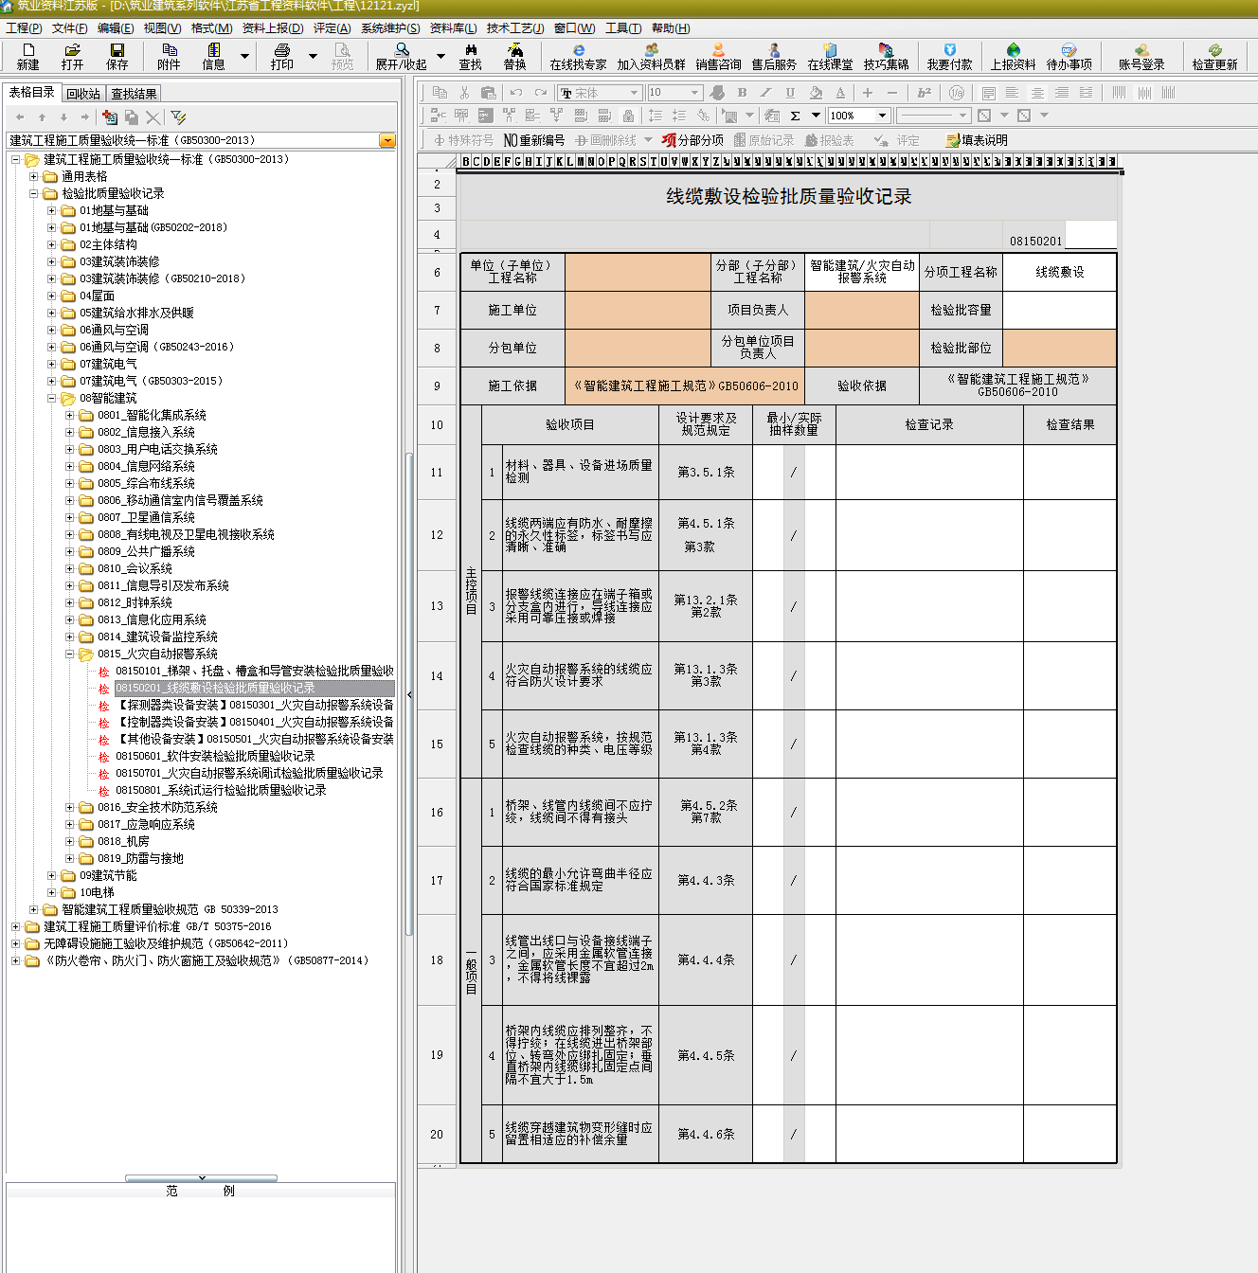Click 检查更新 check for updates

pos(1215,56)
